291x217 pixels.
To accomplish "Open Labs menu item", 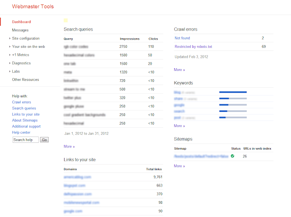I will pos(16,71).
